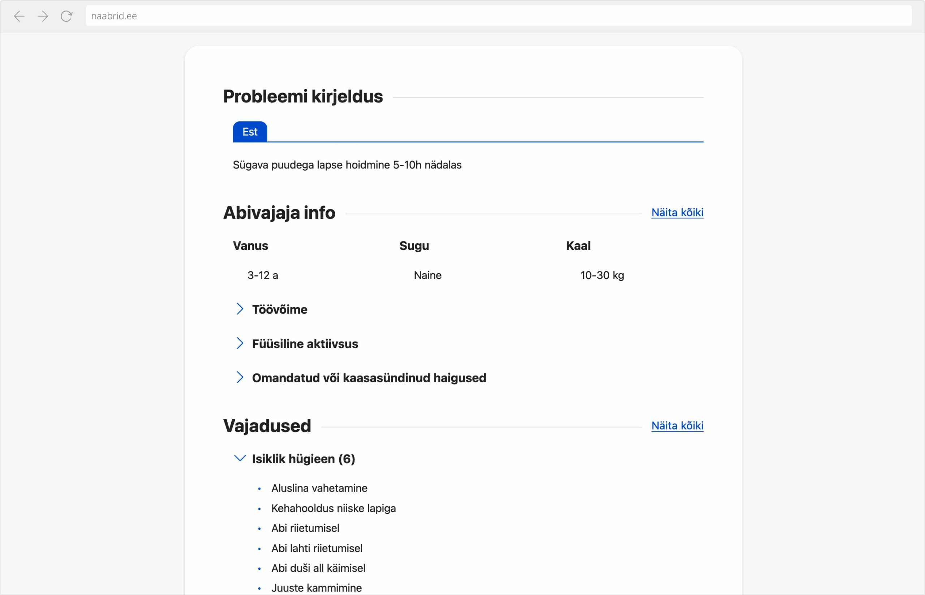925x595 pixels.
Task: Click Näita kõiki link for Abivajaja info
Action: pyautogui.click(x=677, y=213)
